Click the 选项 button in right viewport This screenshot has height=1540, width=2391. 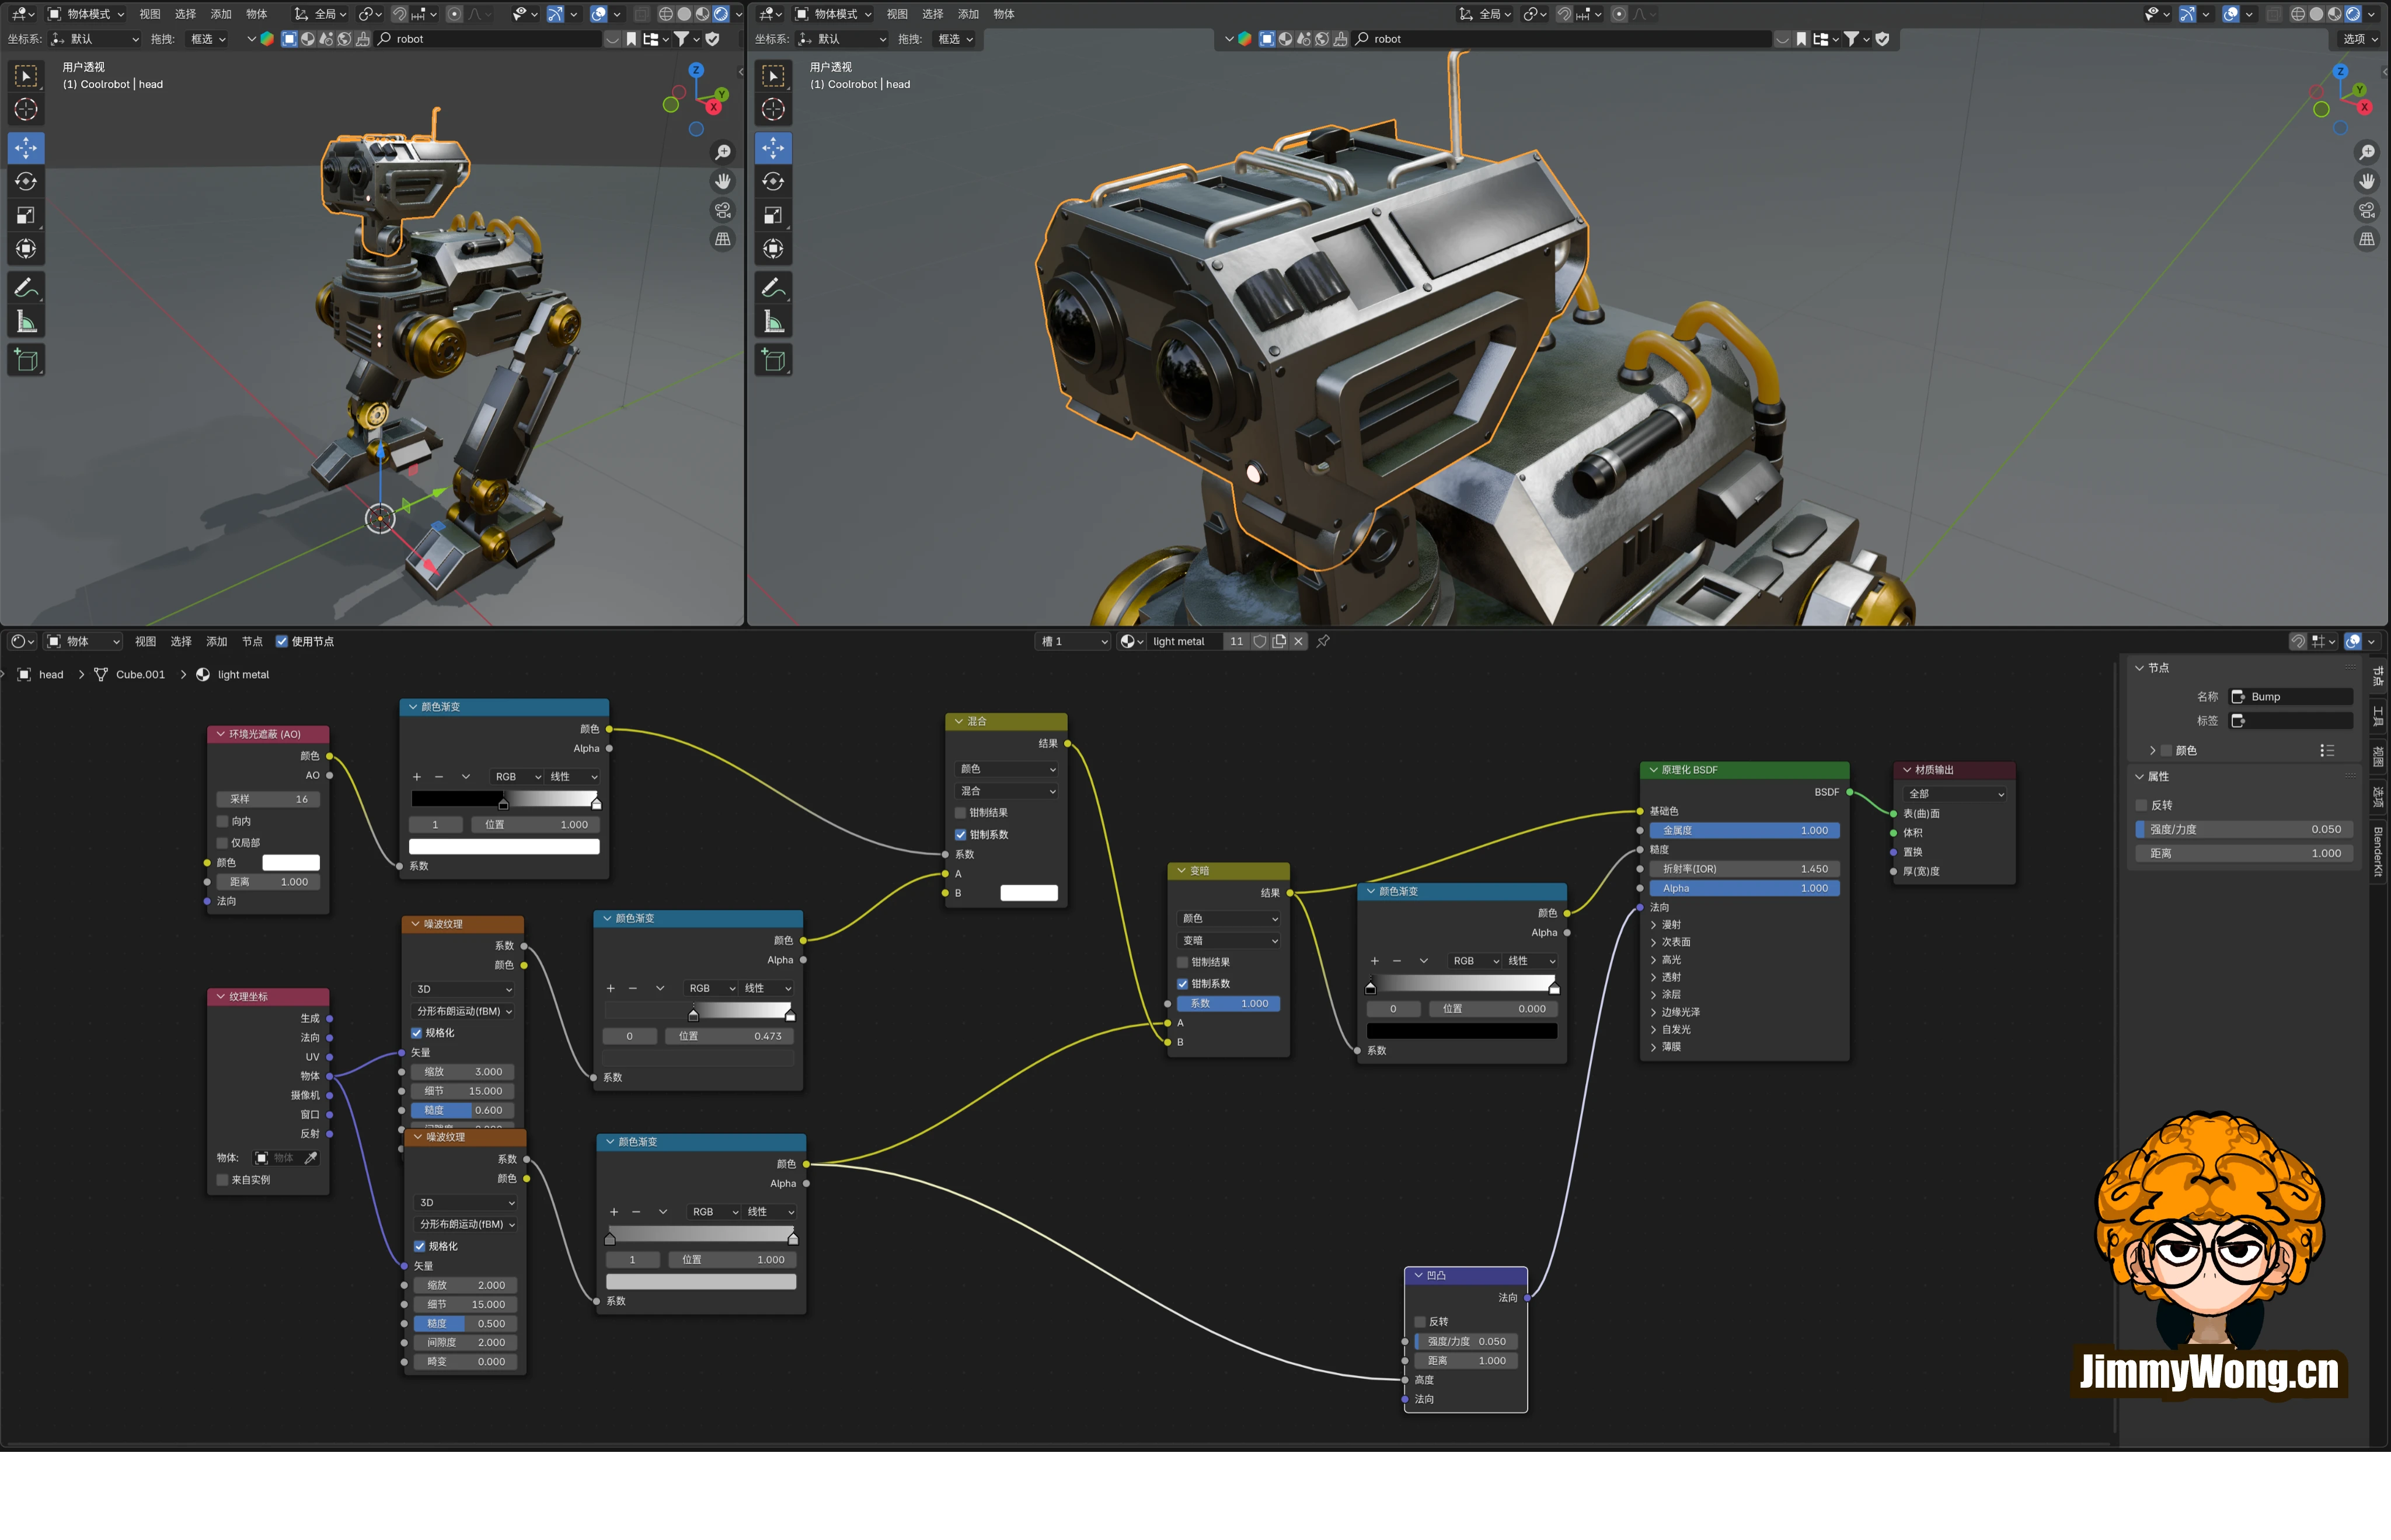(2359, 39)
